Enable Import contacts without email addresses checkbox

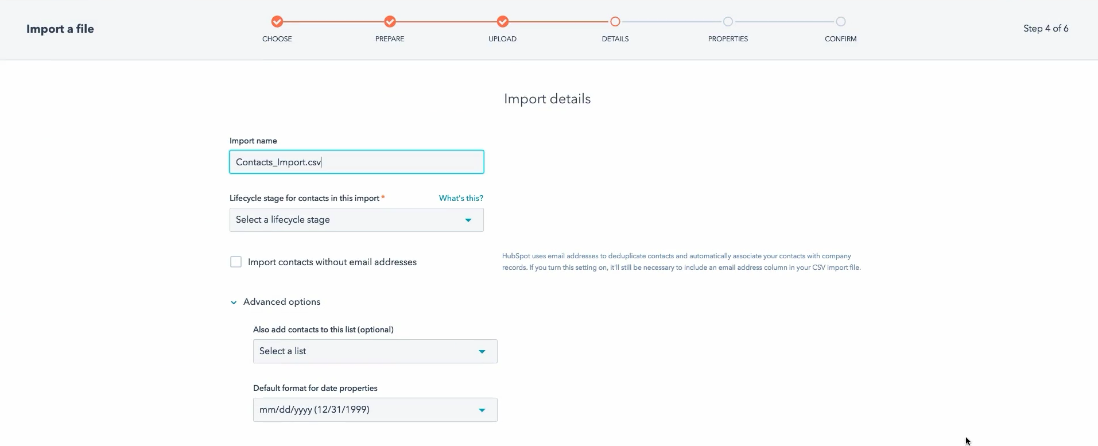(236, 262)
